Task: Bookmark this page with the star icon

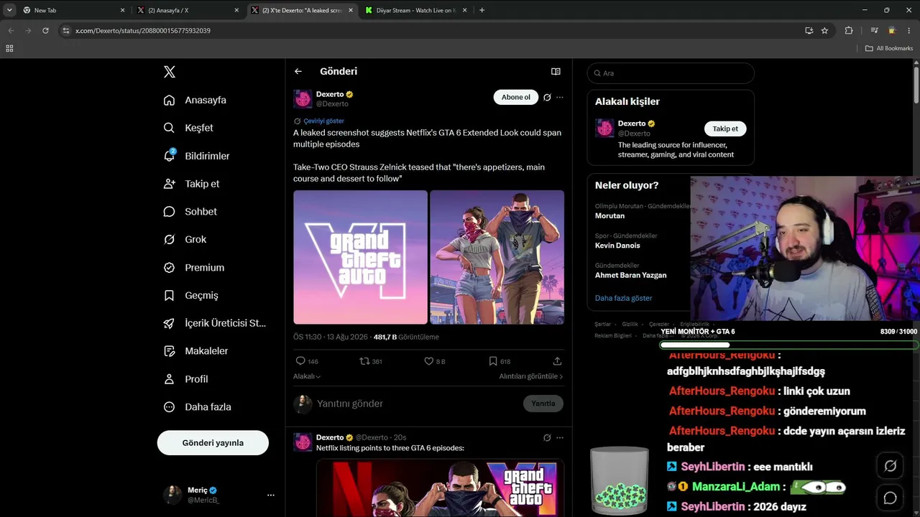Action: pos(824,31)
